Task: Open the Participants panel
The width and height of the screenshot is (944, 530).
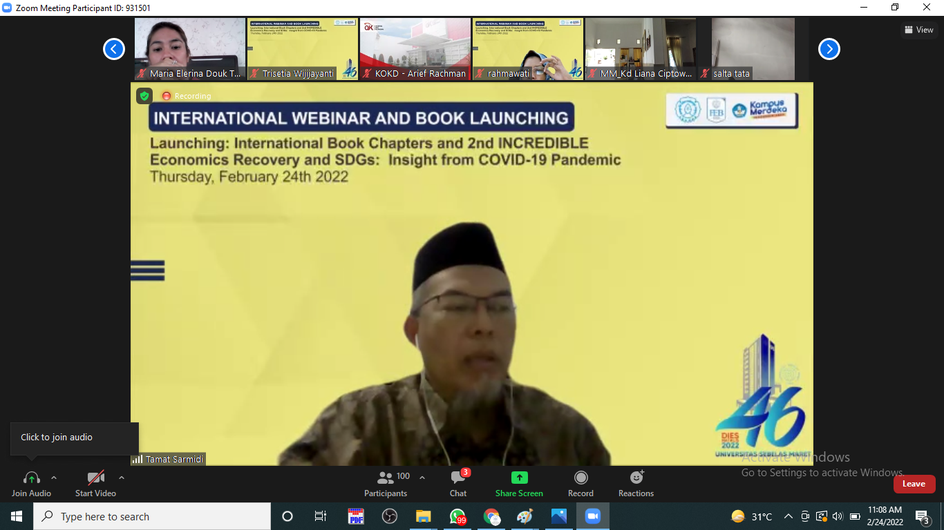Action: [x=386, y=484]
